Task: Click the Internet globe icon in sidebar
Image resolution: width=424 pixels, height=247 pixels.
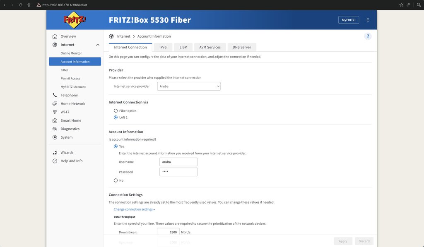Action: pyautogui.click(x=55, y=45)
